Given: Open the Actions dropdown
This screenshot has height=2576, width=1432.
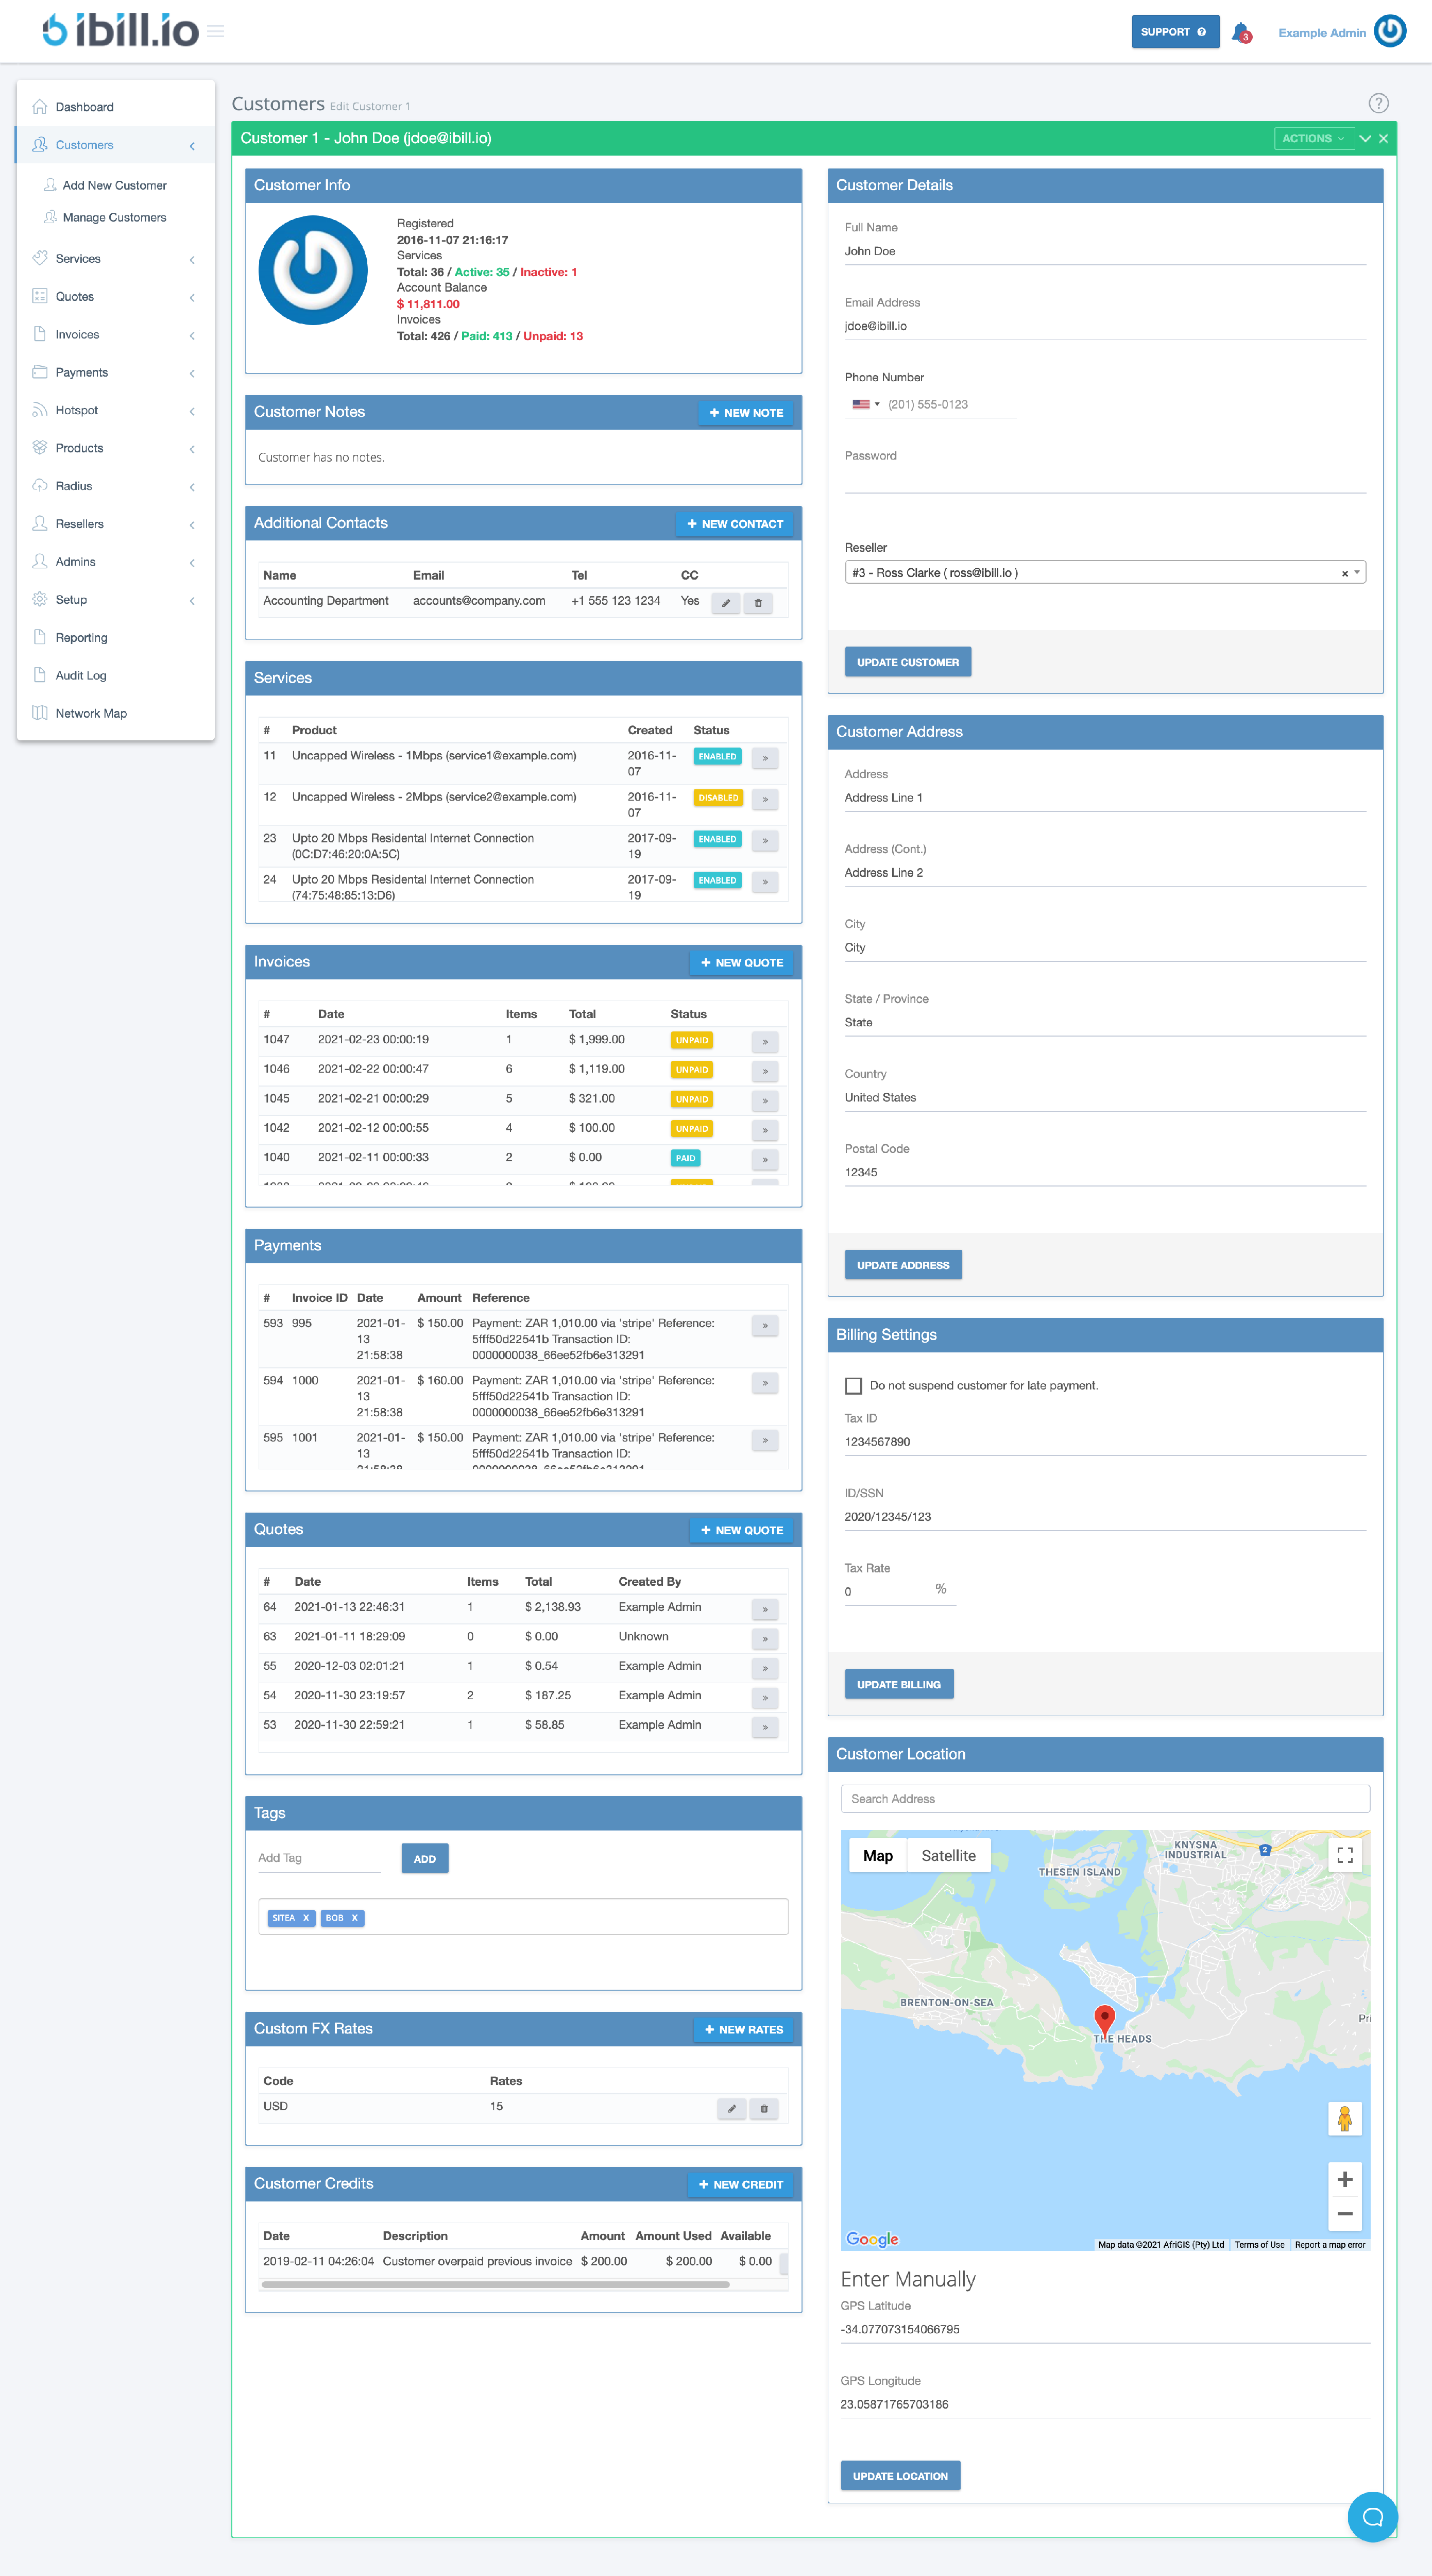Looking at the screenshot, I should point(1313,138).
